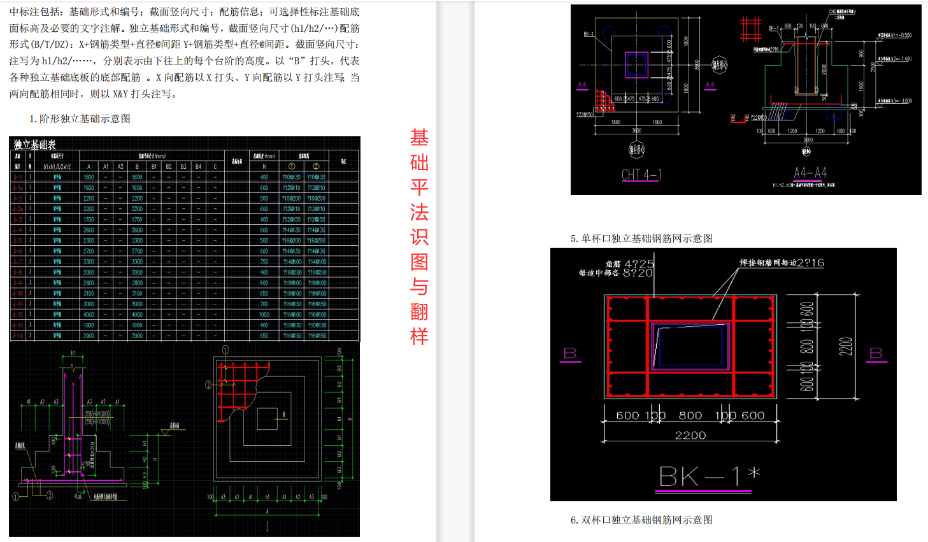928x542 pixels.
Task: Click horizontal '2200' dimension below BK-1 rebar mesh
Action: click(x=690, y=435)
